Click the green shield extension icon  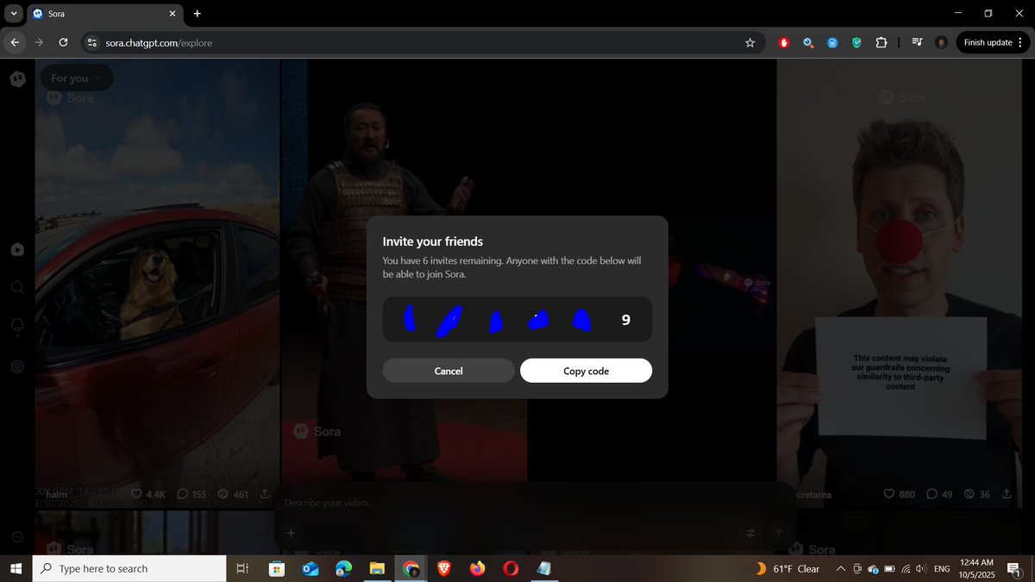[x=856, y=42]
